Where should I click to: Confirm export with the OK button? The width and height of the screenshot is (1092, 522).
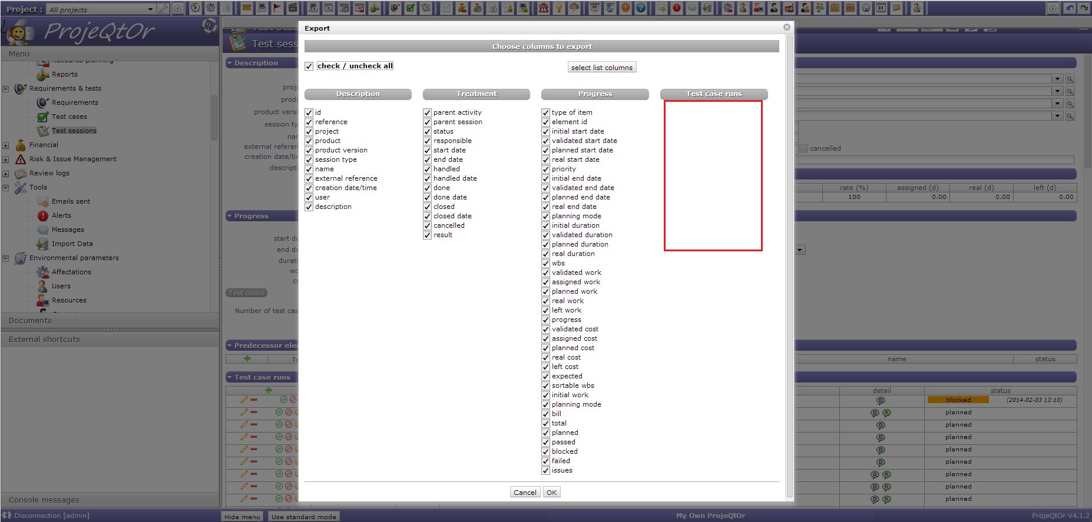pyautogui.click(x=551, y=493)
